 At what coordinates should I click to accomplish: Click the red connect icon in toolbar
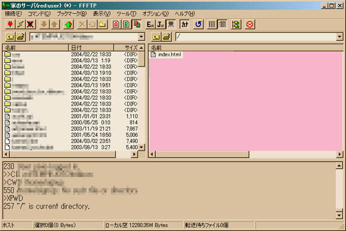[10, 24]
